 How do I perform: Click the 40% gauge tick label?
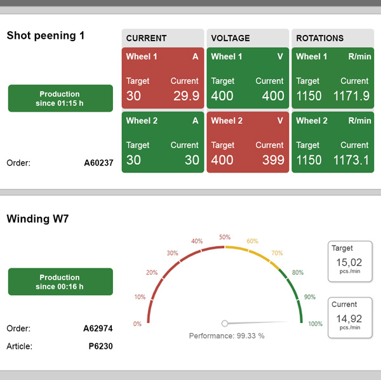click(197, 241)
